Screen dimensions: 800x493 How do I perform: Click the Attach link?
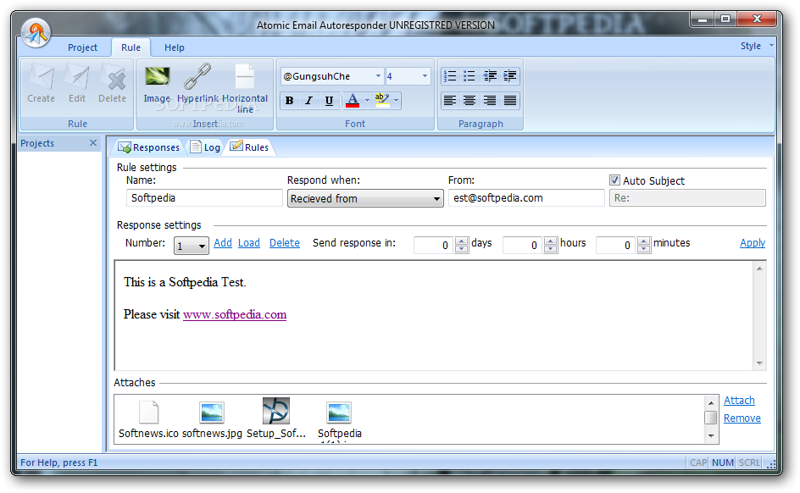click(739, 400)
